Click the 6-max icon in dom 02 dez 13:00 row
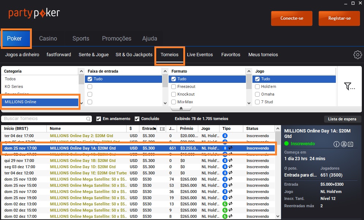This screenshot has width=364, height=220. pyautogui.click(x=225, y=204)
